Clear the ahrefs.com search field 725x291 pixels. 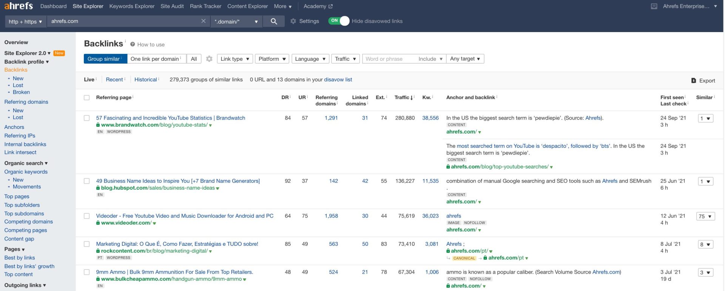coord(204,21)
